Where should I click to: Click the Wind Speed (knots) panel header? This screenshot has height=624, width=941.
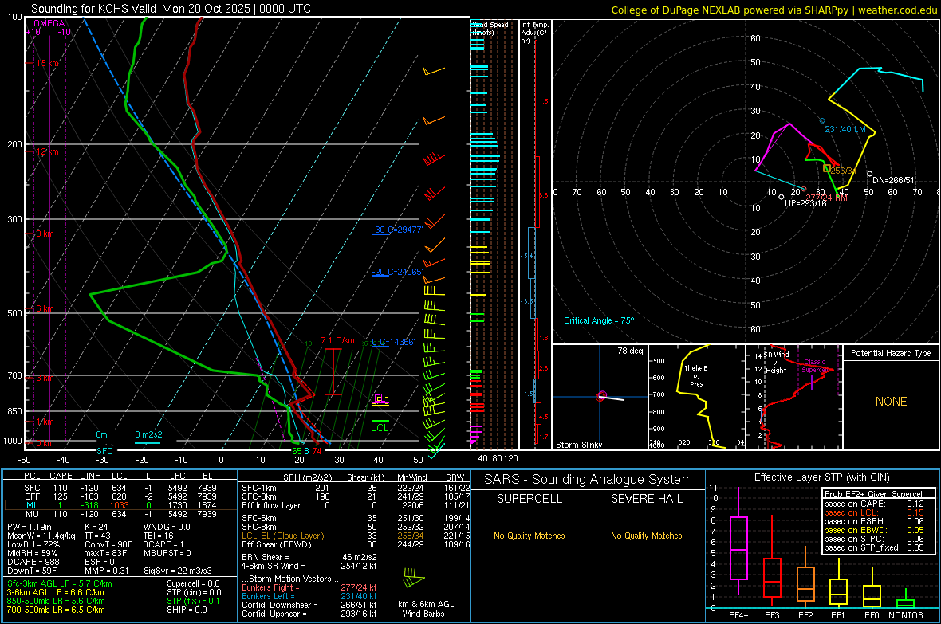[490, 28]
